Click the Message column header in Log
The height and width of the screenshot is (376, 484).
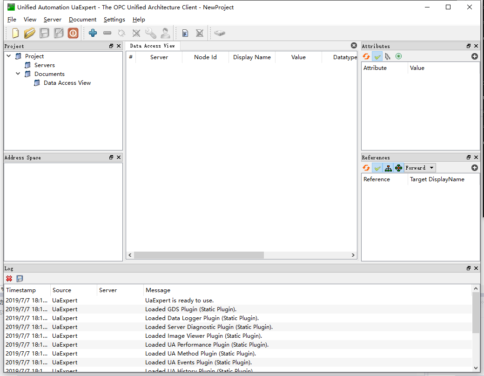click(x=308, y=290)
